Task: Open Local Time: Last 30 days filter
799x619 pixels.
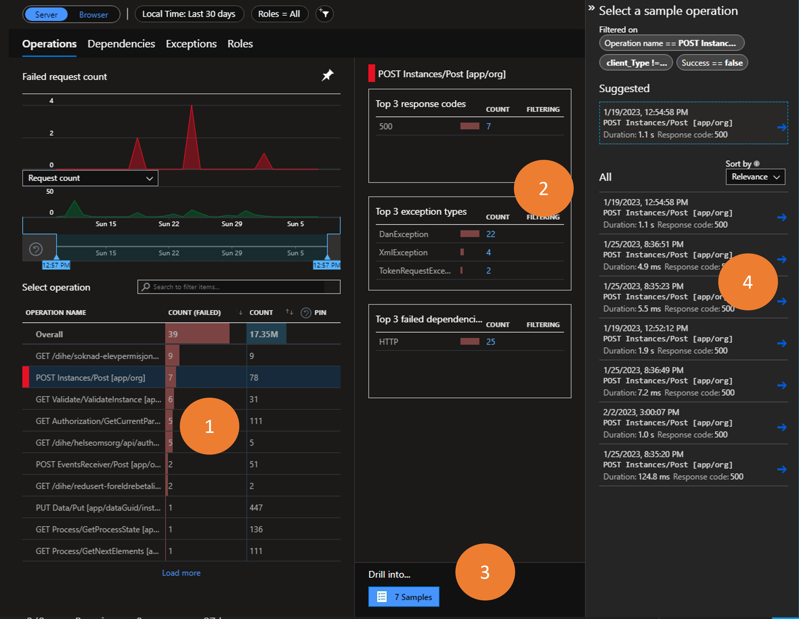Action: pos(189,14)
